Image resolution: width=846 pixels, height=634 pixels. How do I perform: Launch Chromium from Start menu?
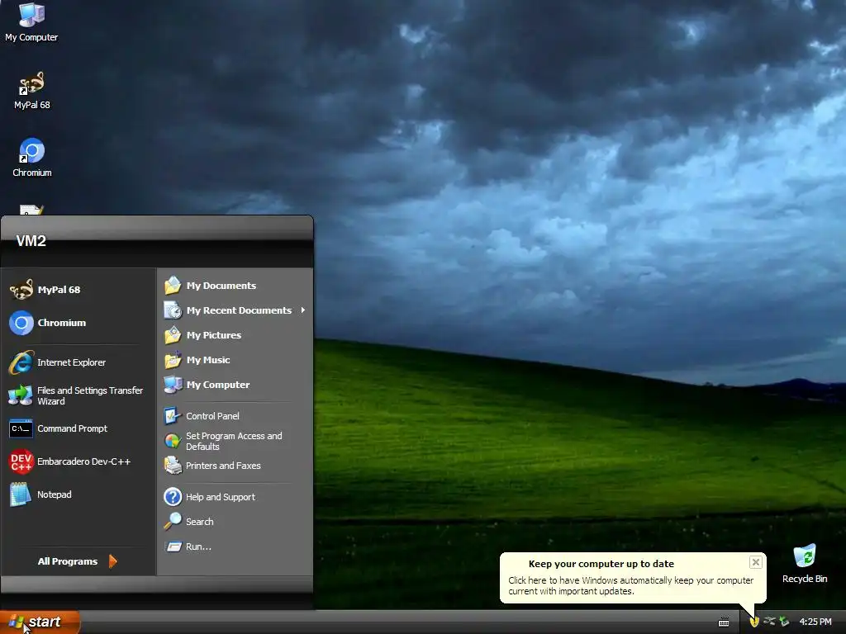coord(78,323)
